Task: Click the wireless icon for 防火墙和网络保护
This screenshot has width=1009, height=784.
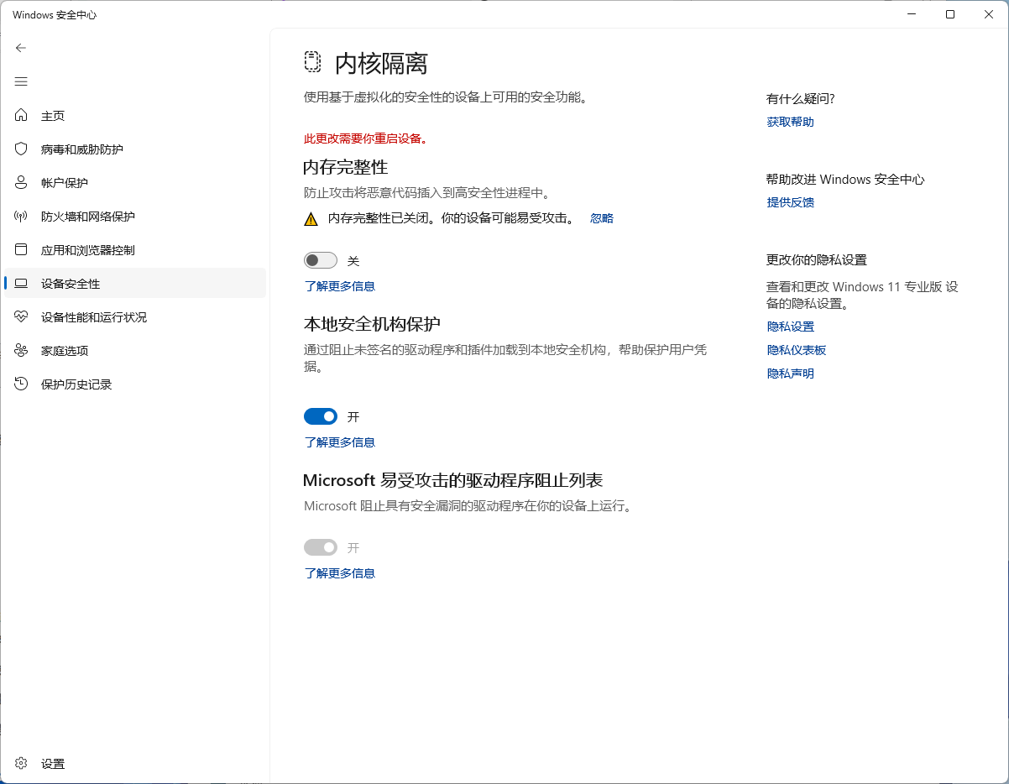Action: (x=22, y=217)
